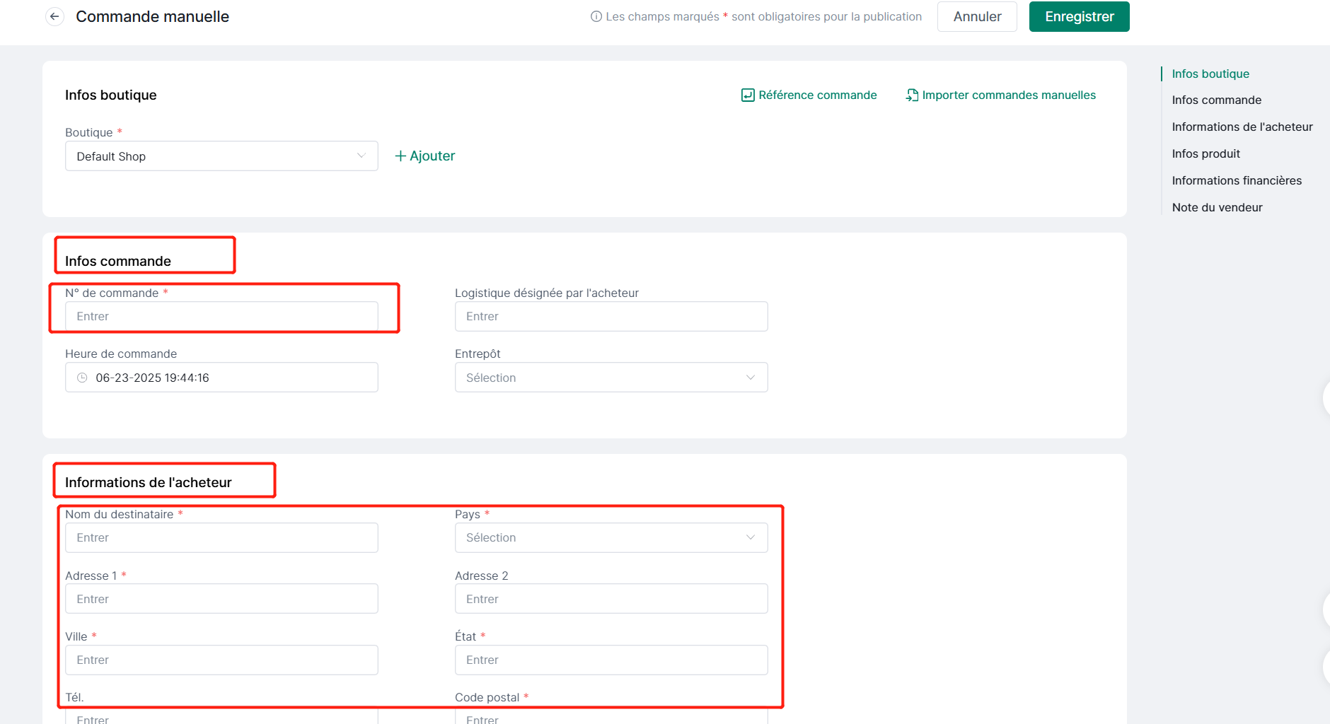Open the Entrepôt Sélection dropdown
1330x724 pixels.
(x=611, y=378)
